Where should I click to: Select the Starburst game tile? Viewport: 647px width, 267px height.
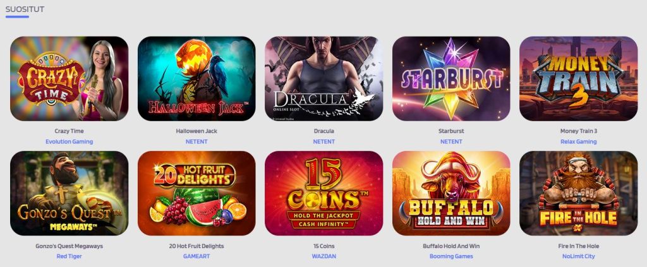click(x=451, y=79)
